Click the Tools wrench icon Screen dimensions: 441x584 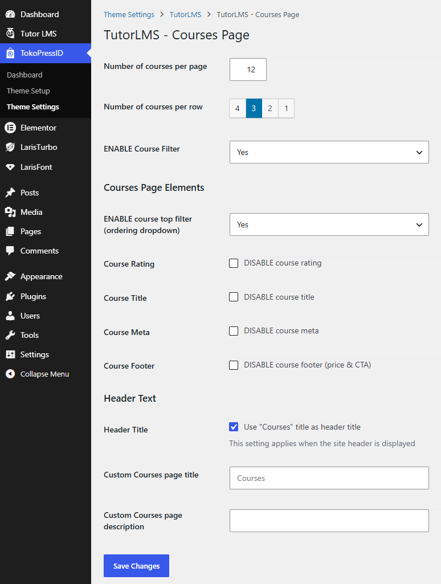click(x=10, y=335)
